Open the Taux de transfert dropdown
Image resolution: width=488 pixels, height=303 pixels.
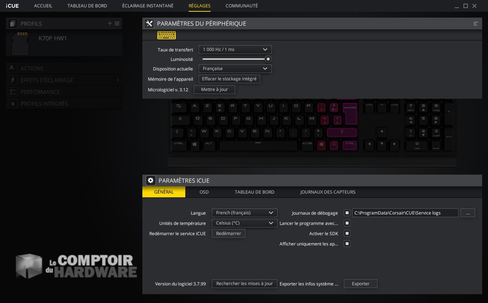[235, 50]
